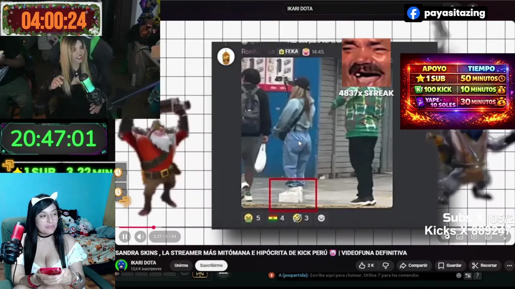Open the Compartir share button
This screenshot has height=289, width=515.
coord(414,265)
